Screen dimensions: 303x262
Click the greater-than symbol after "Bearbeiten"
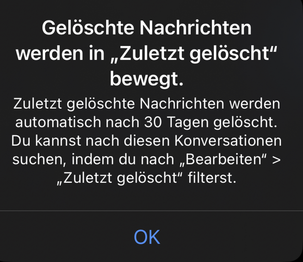(276, 160)
